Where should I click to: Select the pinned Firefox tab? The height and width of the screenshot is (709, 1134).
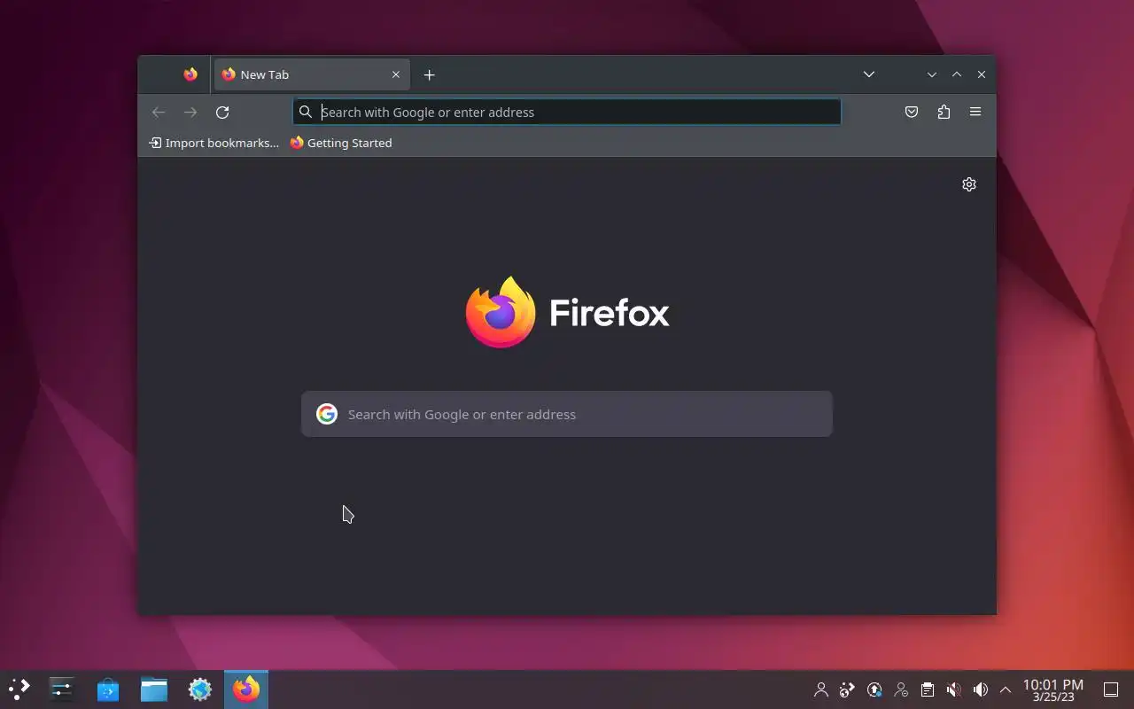click(190, 74)
